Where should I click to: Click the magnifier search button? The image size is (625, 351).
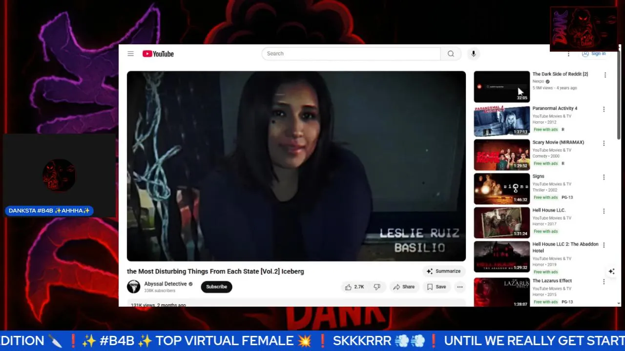tap(451, 54)
